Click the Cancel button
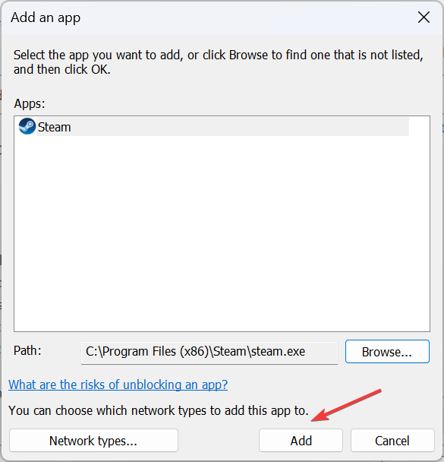The image size is (444, 462). click(x=392, y=441)
